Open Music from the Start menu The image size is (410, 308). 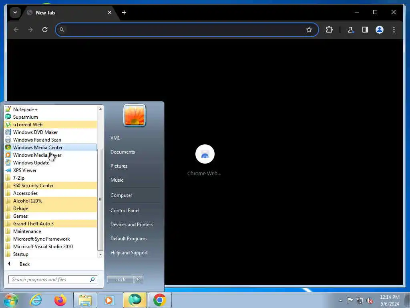[x=117, y=180]
